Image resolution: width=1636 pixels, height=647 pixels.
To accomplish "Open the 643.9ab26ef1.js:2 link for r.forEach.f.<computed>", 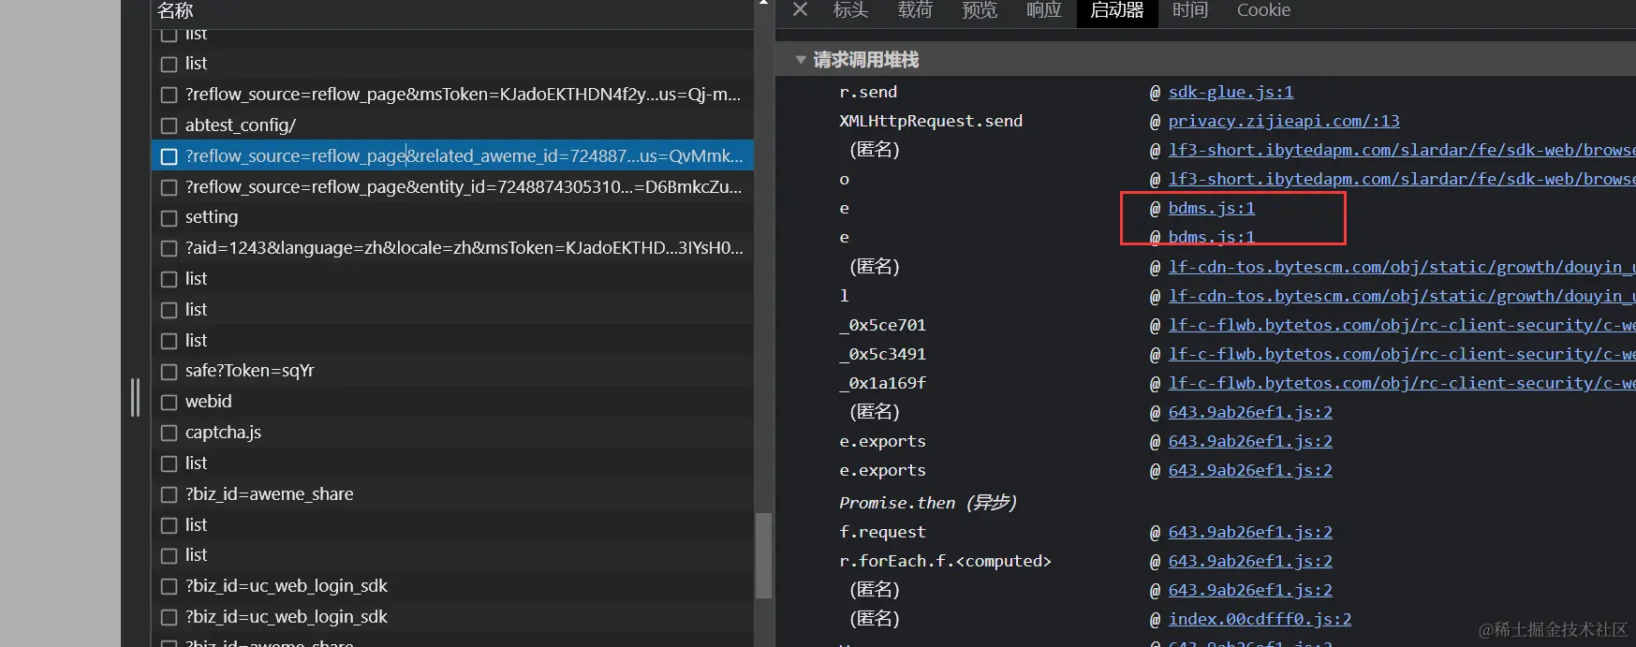I will click(x=1250, y=561).
